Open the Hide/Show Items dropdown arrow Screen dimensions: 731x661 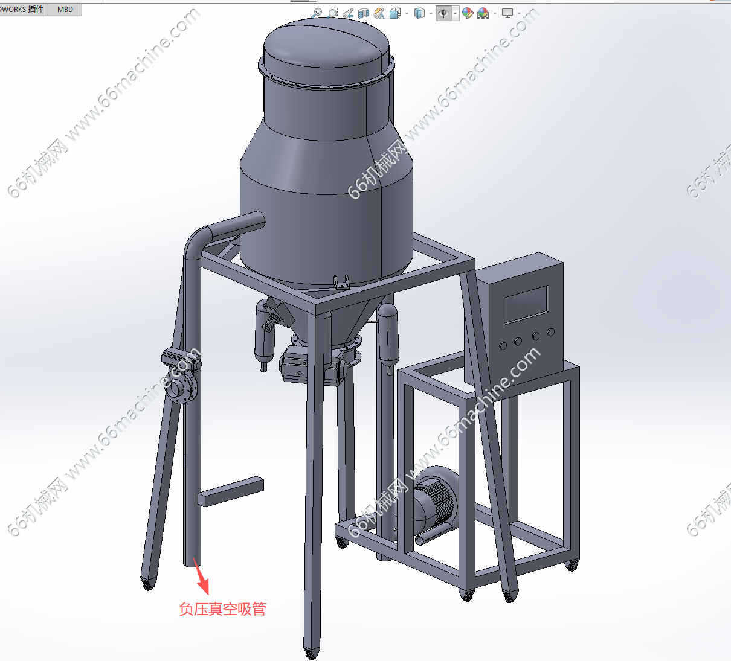coord(456,13)
